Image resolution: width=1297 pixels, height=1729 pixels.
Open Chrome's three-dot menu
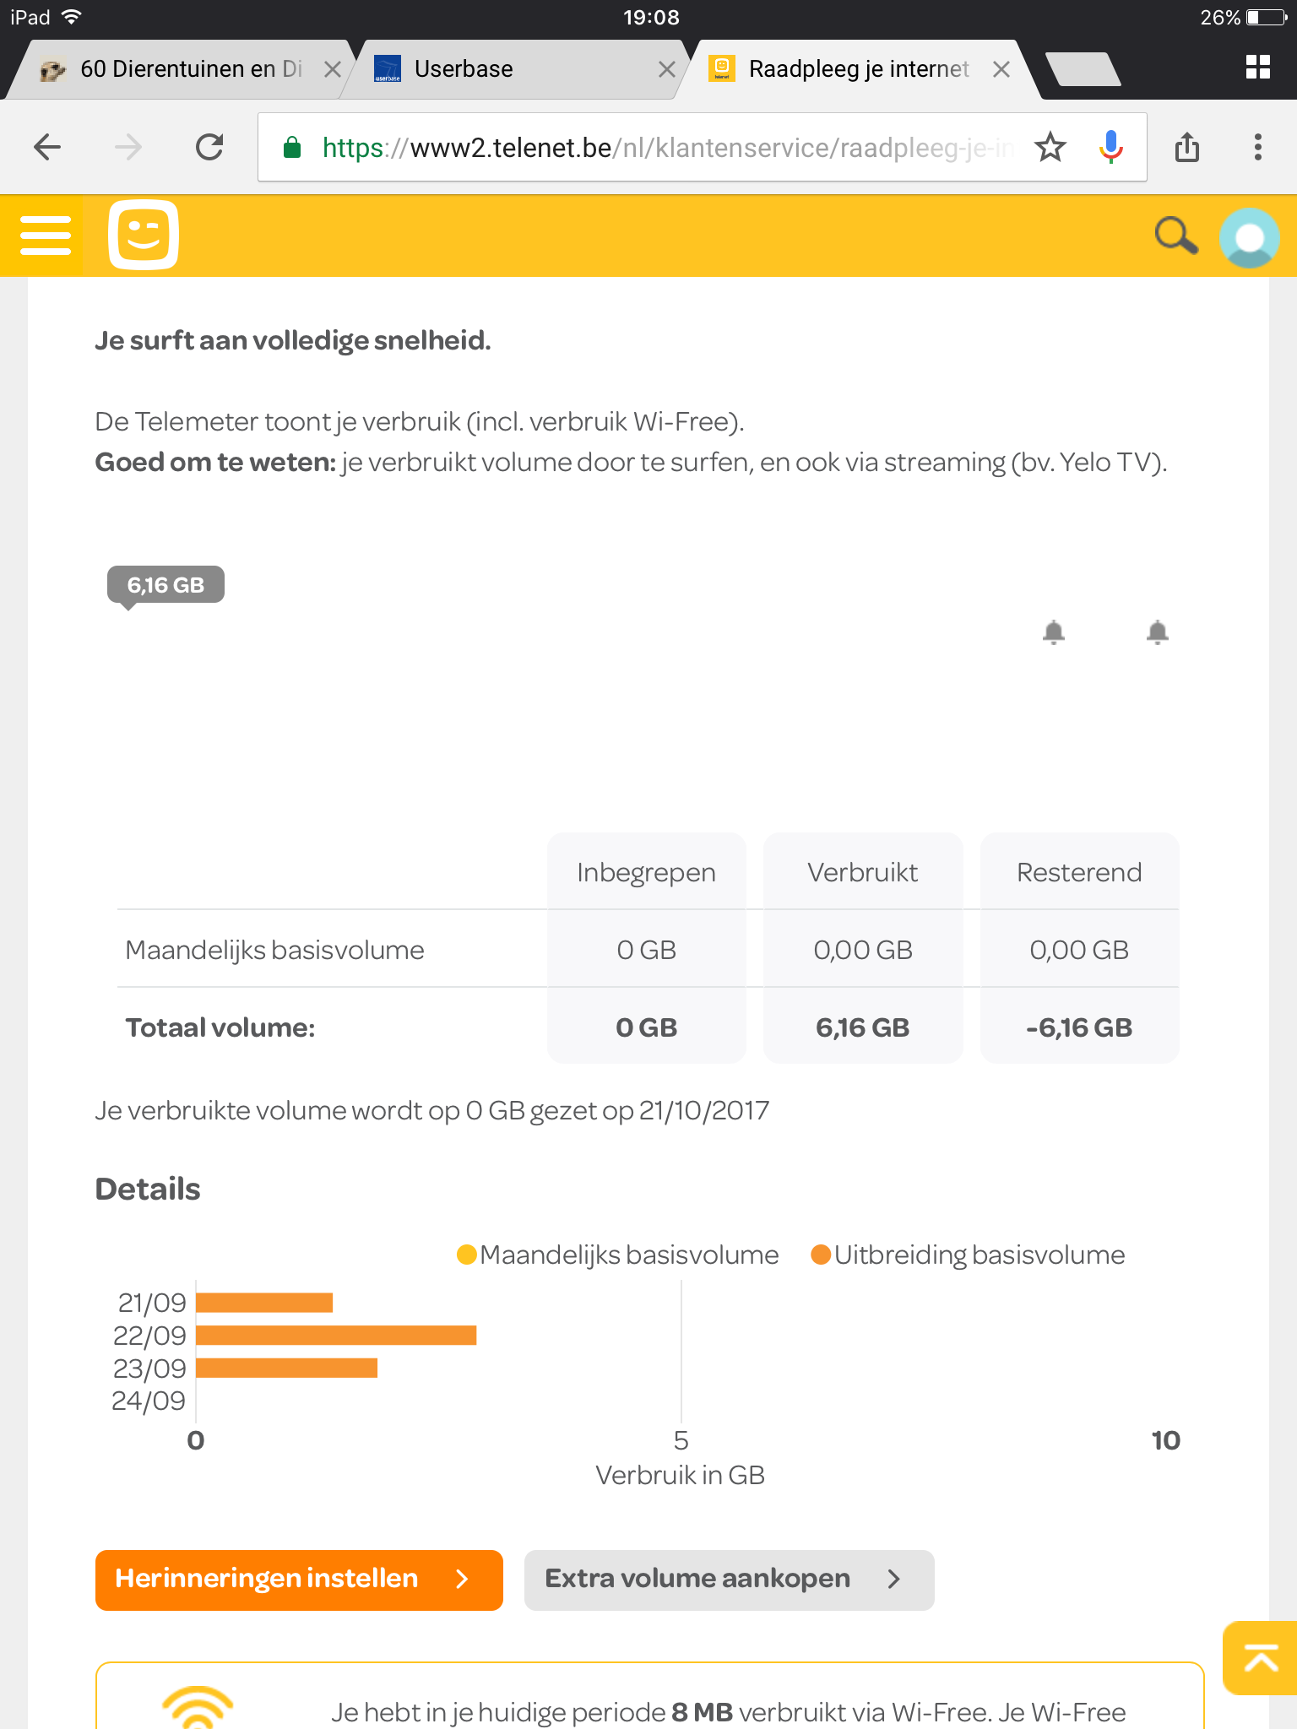click(1257, 148)
